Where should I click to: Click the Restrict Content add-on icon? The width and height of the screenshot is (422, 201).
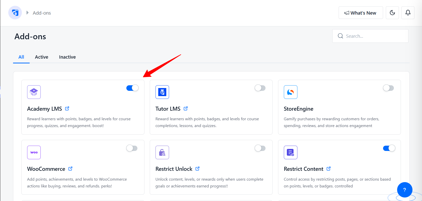click(291, 152)
